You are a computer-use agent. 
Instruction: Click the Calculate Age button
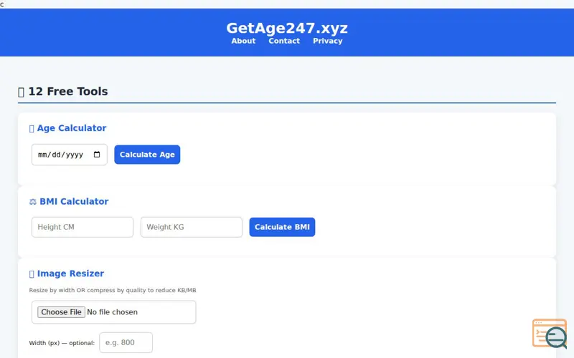point(147,155)
